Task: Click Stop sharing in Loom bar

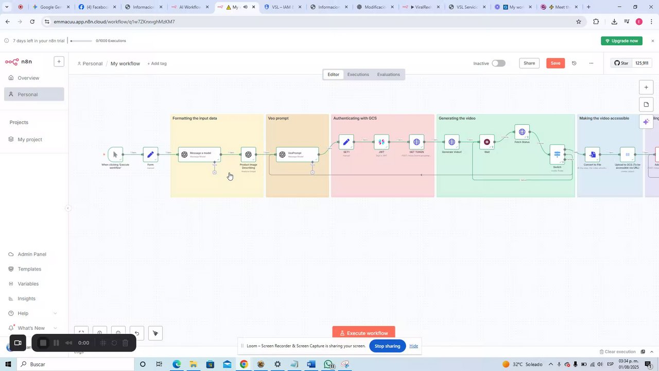Action: coord(387,346)
